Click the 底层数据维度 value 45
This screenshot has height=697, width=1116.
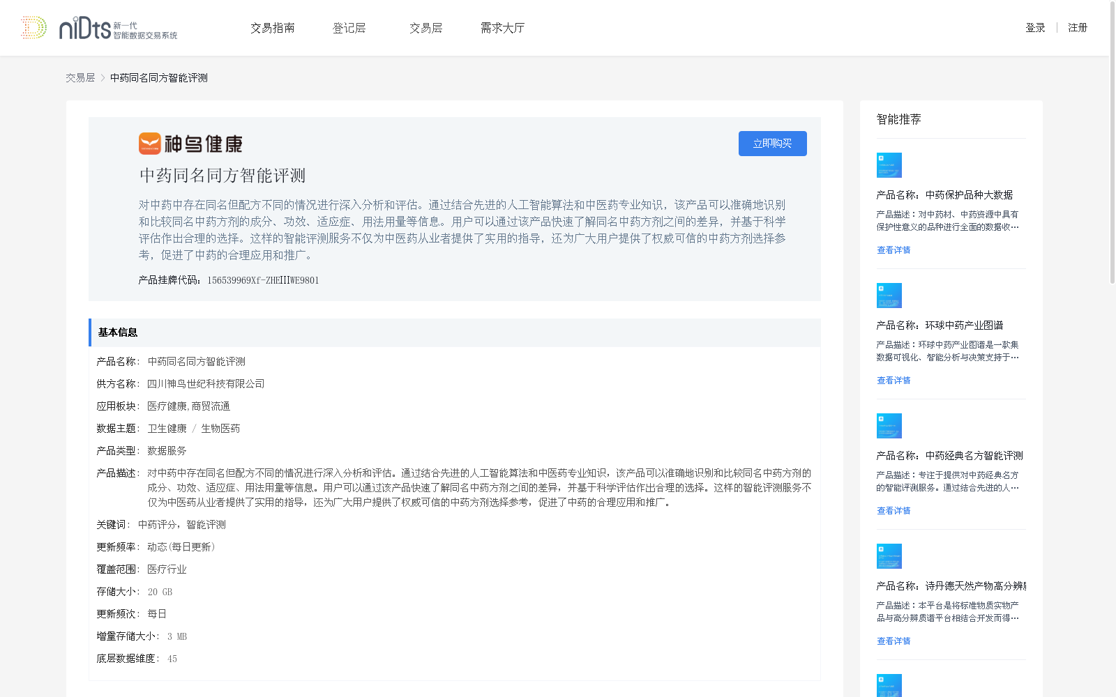(172, 659)
